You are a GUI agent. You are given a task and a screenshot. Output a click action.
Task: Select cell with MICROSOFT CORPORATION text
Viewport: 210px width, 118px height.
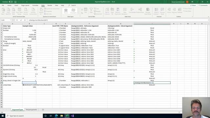[37, 85]
